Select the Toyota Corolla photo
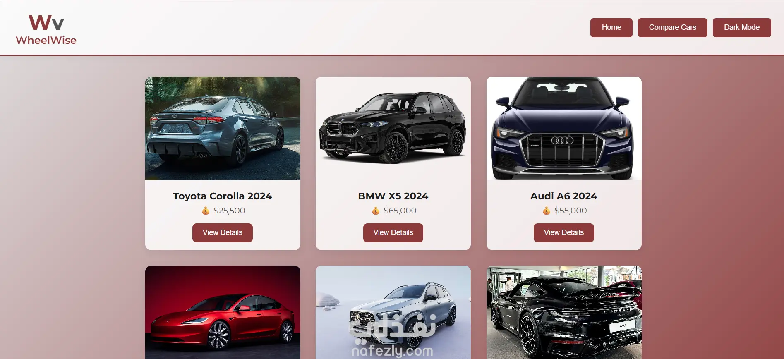The width and height of the screenshot is (784, 359). (223, 128)
